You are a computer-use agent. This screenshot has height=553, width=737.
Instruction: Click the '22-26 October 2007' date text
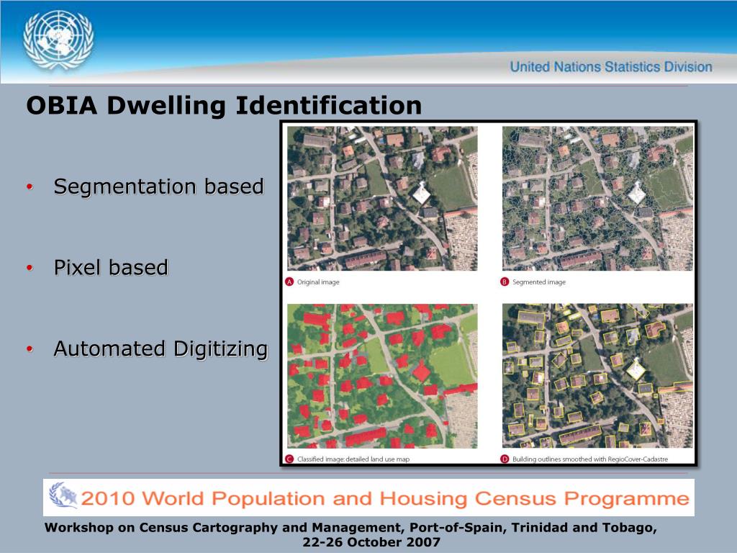point(371,542)
